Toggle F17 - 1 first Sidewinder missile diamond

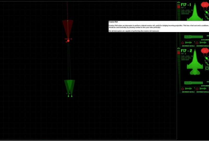click(x=183, y=43)
